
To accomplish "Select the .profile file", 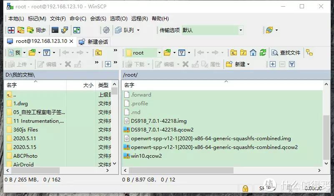I will (139, 104).
